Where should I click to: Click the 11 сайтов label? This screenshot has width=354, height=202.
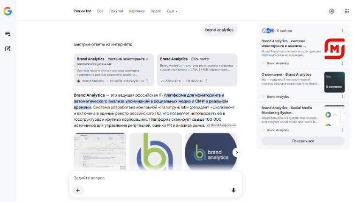click(284, 31)
